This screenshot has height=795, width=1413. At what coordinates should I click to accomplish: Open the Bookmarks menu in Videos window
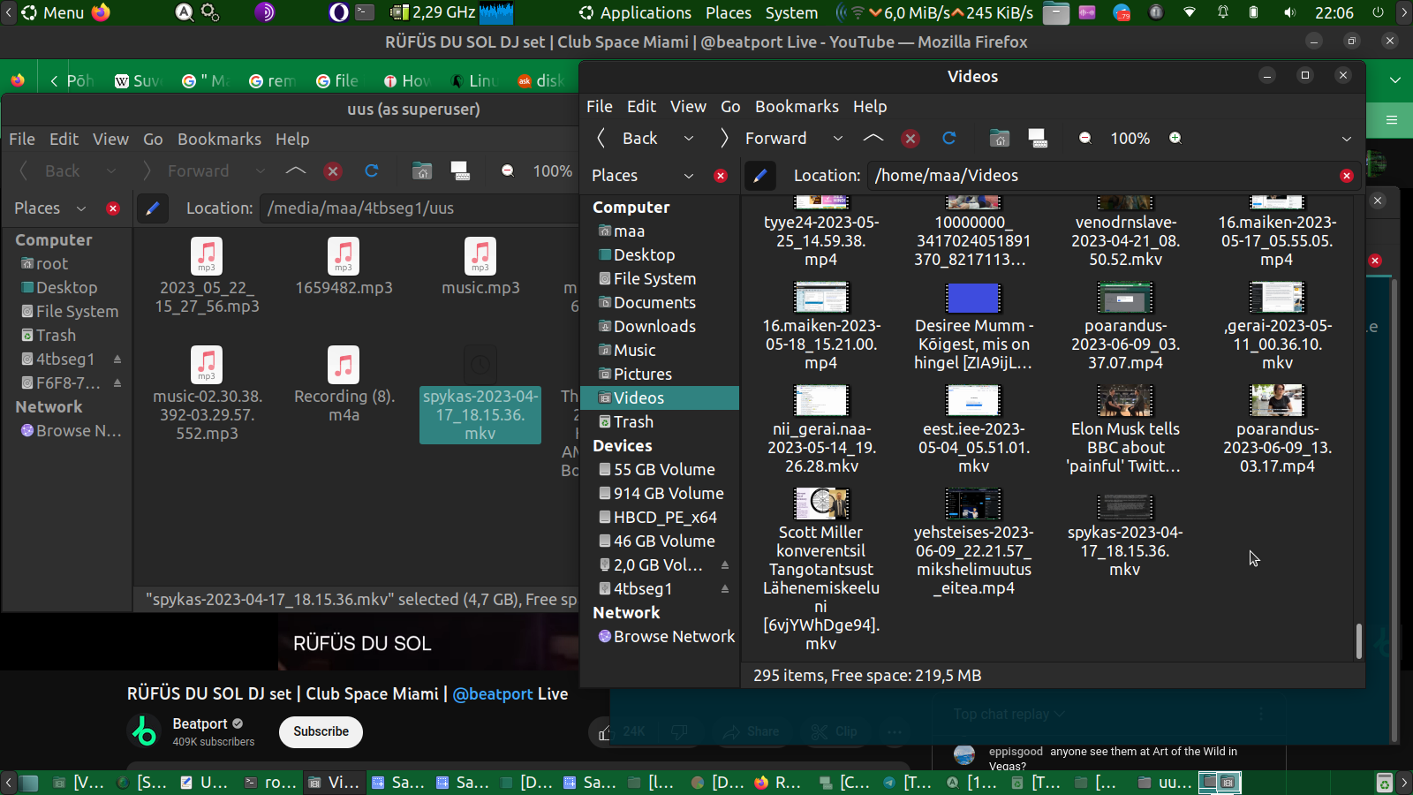click(x=797, y=107)
